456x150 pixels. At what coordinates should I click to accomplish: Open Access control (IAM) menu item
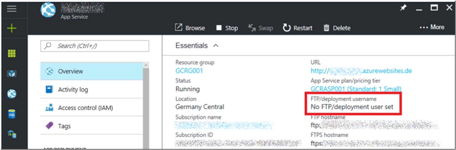pyautogui.click(x=92, y=108)
